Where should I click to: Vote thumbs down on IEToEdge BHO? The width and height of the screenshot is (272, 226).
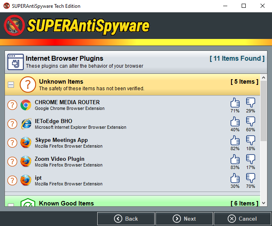click(x=250, y=121)
